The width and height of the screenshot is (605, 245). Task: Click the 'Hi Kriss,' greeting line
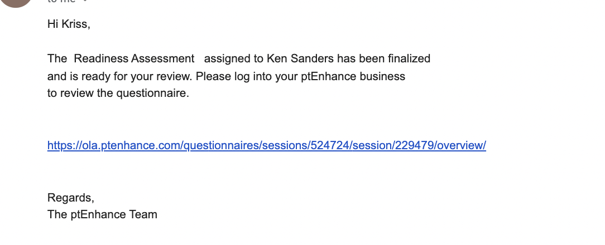(x=69, y=24)
